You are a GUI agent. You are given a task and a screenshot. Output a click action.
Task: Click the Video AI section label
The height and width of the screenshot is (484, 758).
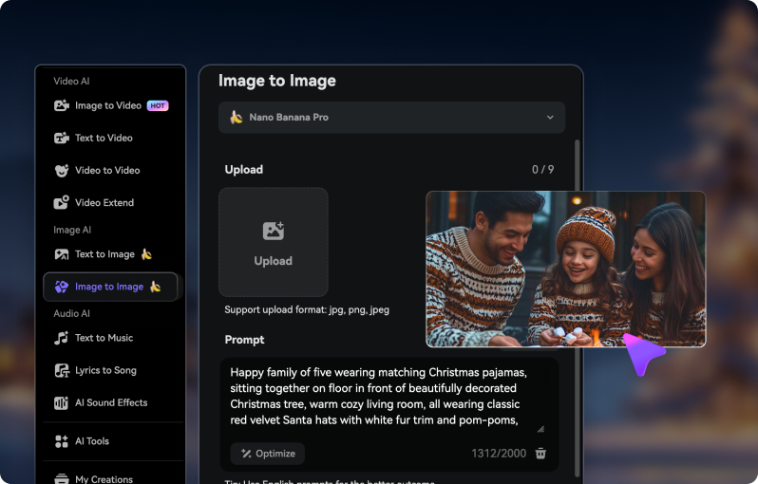point(71,82)
